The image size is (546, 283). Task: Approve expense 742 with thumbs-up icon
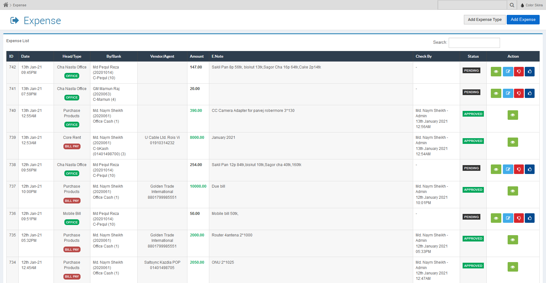click(x=530, y=72)
